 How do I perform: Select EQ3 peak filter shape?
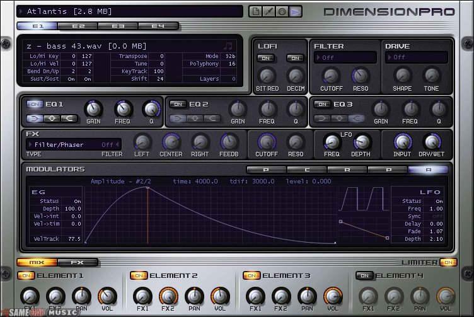340,118
